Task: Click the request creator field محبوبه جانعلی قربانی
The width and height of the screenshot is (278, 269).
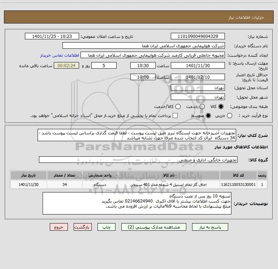Action: pyautogui.click(x=153, y=55)
